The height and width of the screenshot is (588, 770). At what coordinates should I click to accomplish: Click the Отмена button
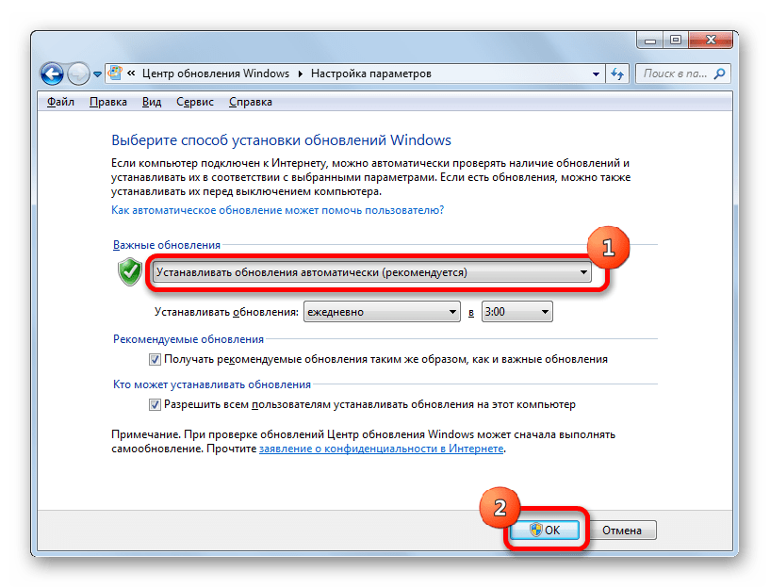click(x=622, y=531)
